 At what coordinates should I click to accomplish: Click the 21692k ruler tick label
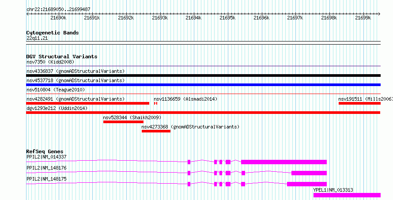tap(126, 18)
